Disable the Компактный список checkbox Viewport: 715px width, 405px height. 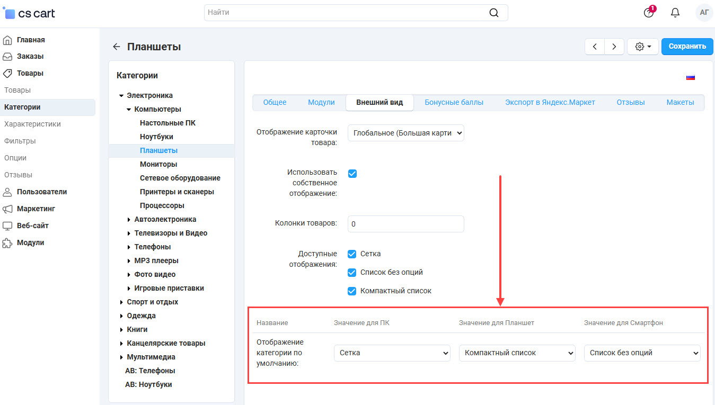click(352, 291)
